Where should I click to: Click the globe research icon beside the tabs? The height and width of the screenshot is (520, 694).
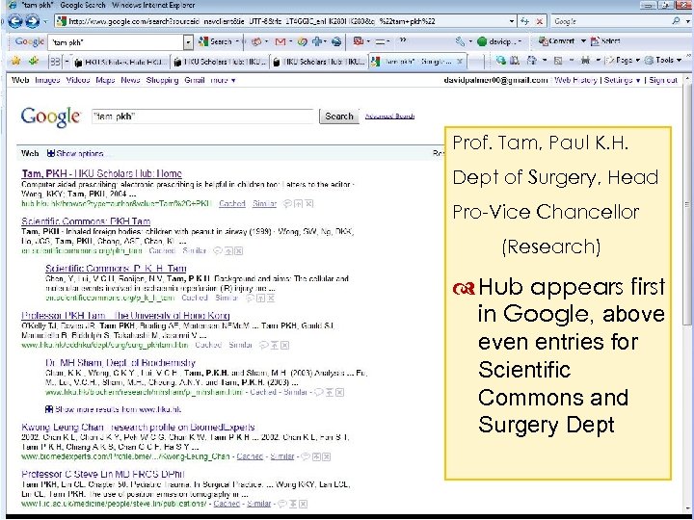coord(500,60)
